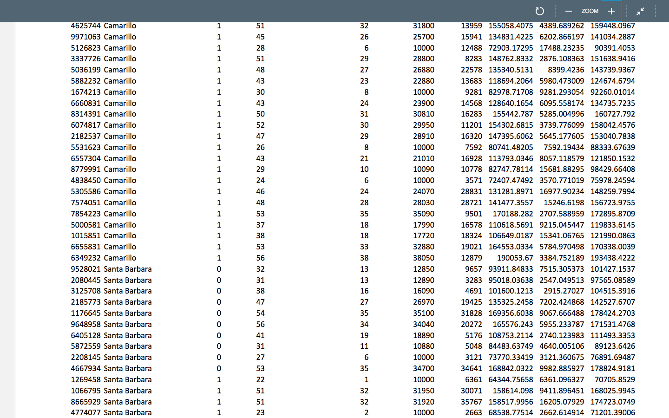Select ID cell 2080445
The height and width of the screenshot is (418, 669).
click(85, 280)
